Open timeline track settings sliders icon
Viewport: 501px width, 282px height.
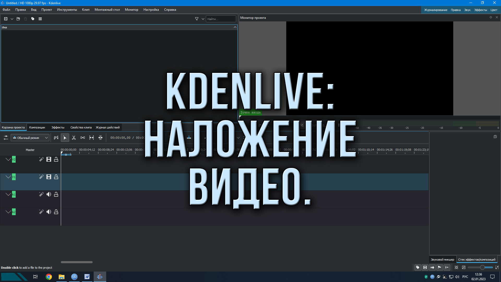(6, 138)
